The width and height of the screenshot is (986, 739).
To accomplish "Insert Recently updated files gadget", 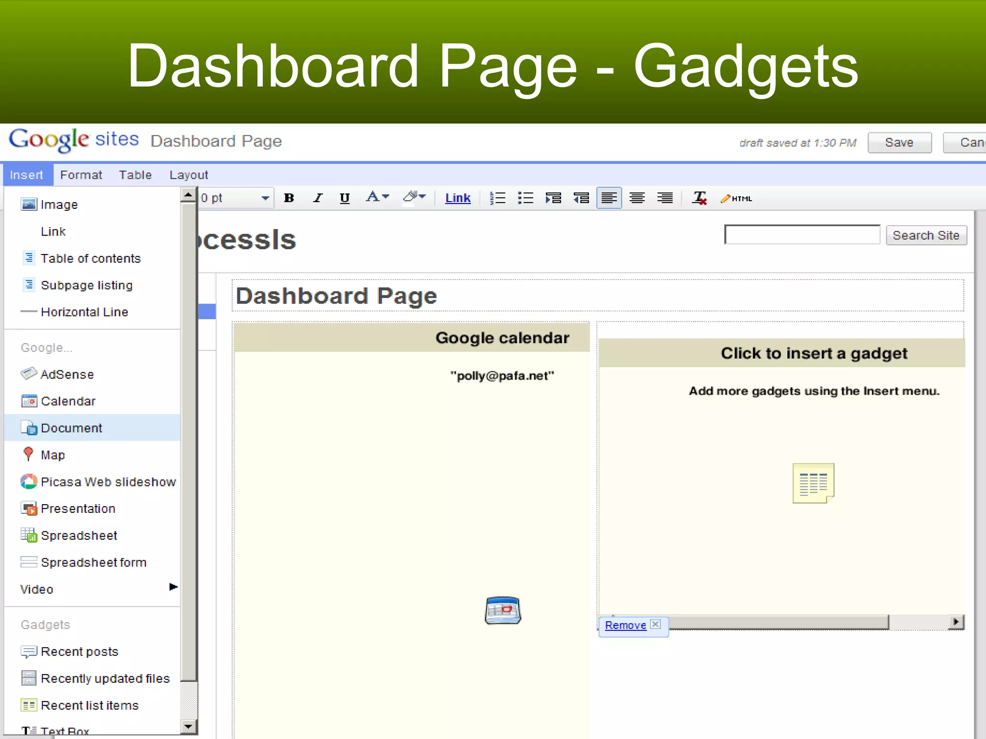I will tap(92, 678).
